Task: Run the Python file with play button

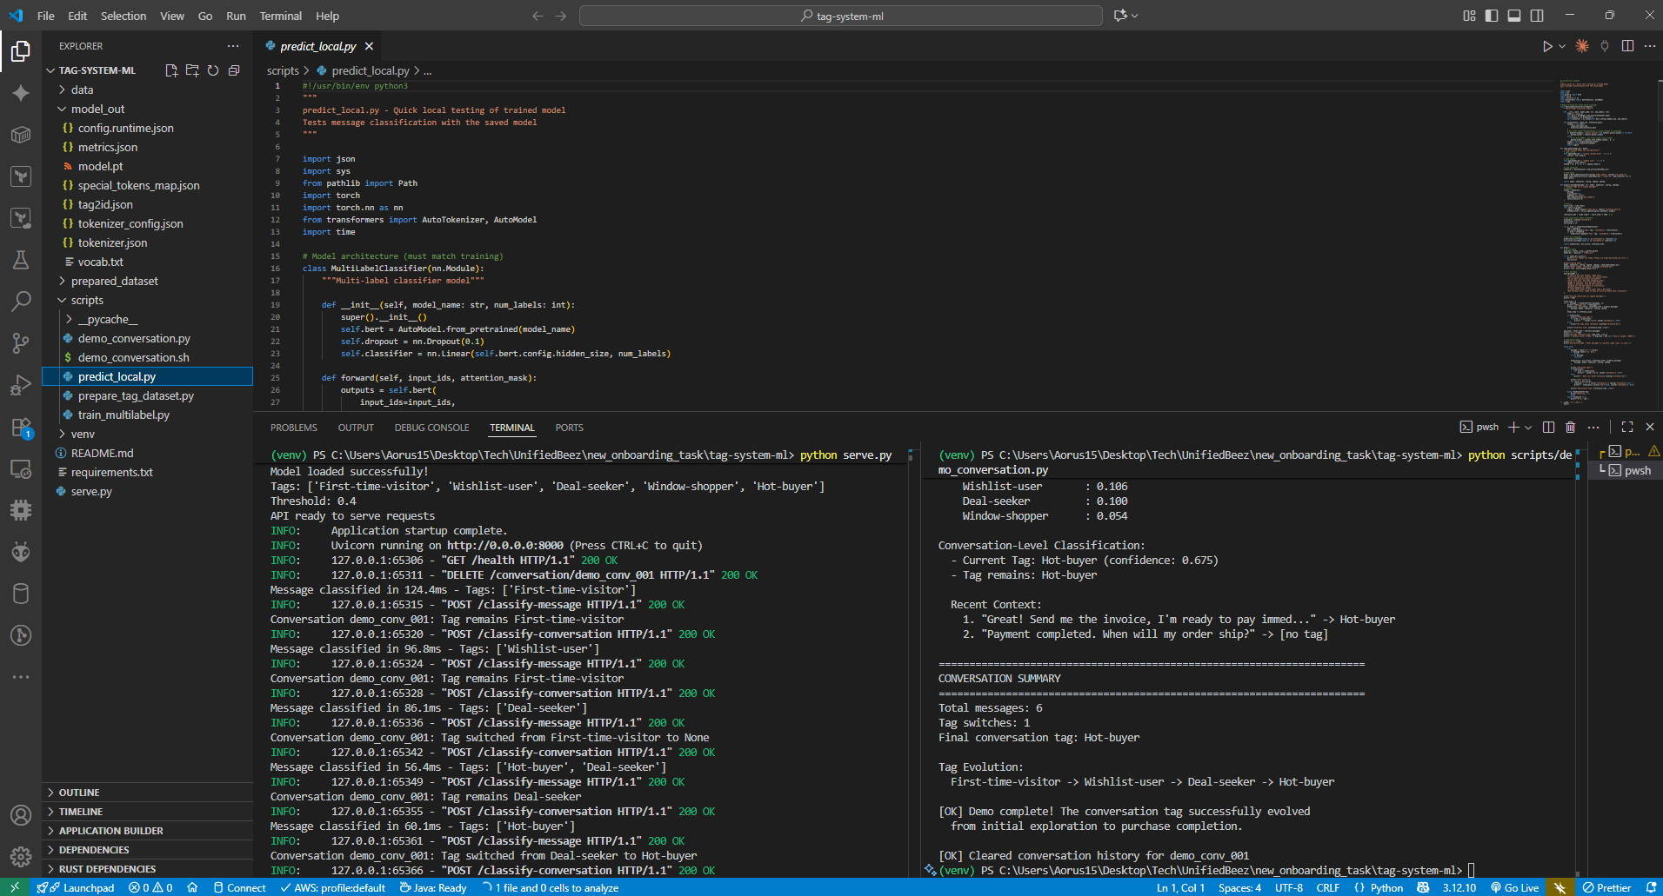Action: pos(1546,46)
